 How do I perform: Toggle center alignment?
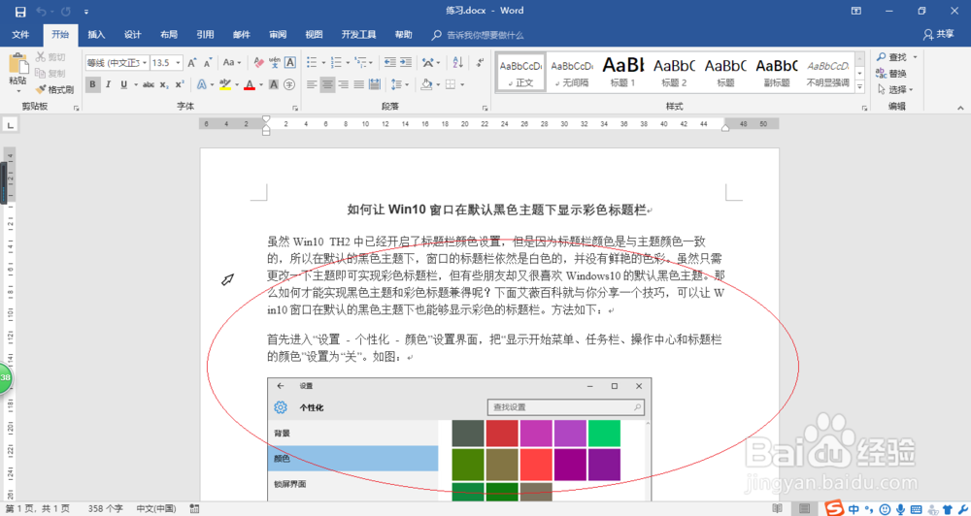point(327,84)
